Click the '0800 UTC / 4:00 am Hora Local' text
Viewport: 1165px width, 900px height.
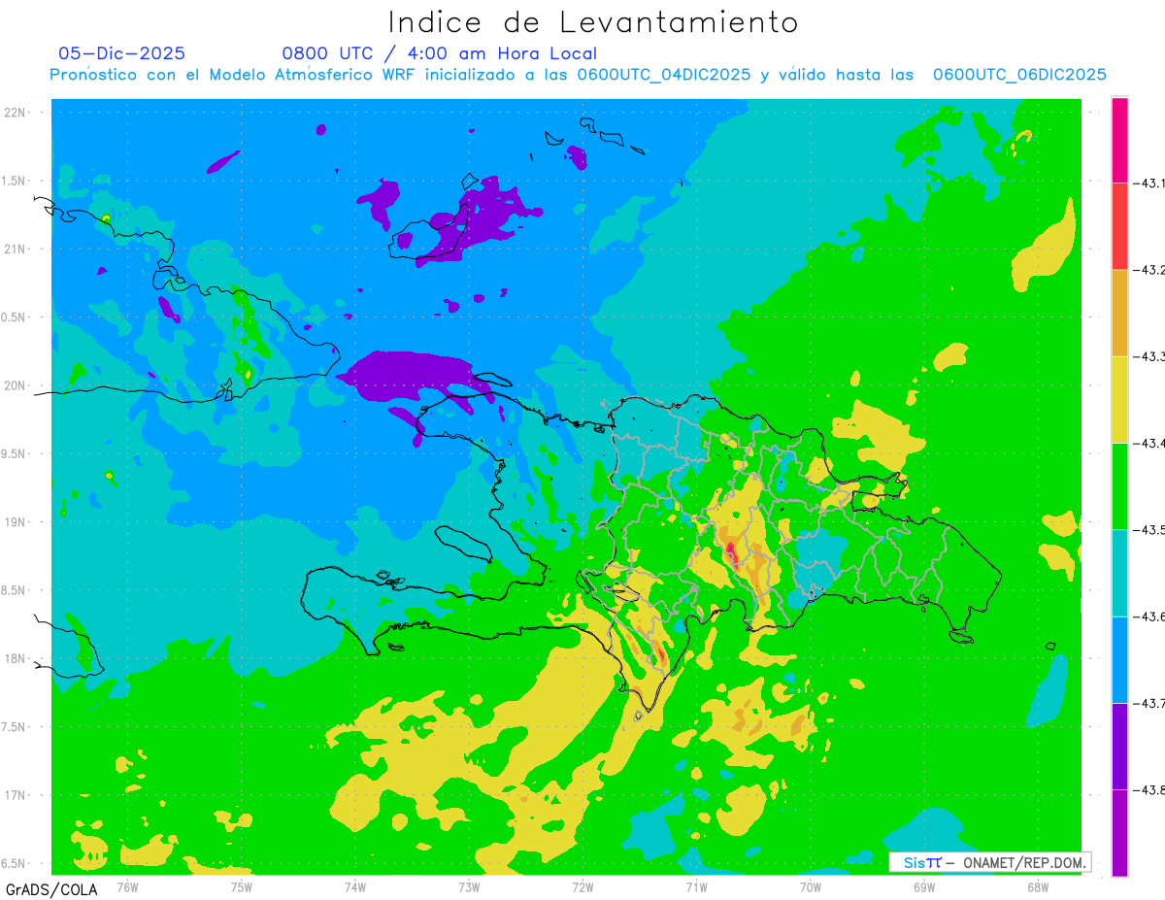coord(439,53)
